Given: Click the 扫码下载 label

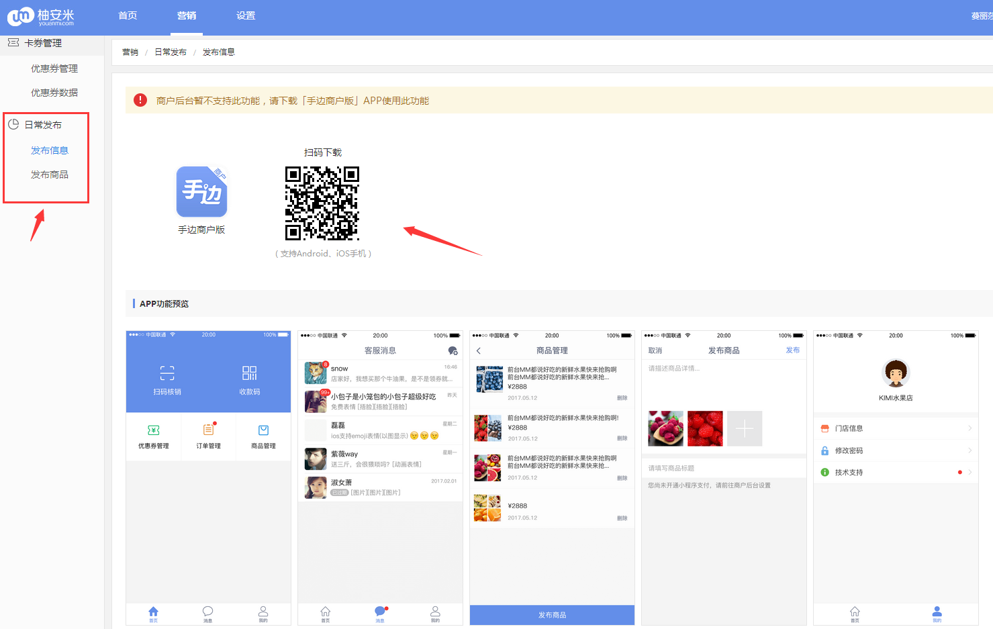Looking at the screenshot, I should (323, 152).
